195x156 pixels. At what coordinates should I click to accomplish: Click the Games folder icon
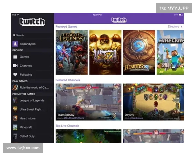click(x=15, y=57)
